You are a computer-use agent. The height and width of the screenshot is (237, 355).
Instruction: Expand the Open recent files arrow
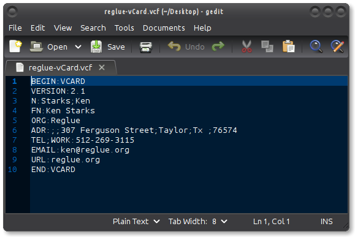point(78,47)
